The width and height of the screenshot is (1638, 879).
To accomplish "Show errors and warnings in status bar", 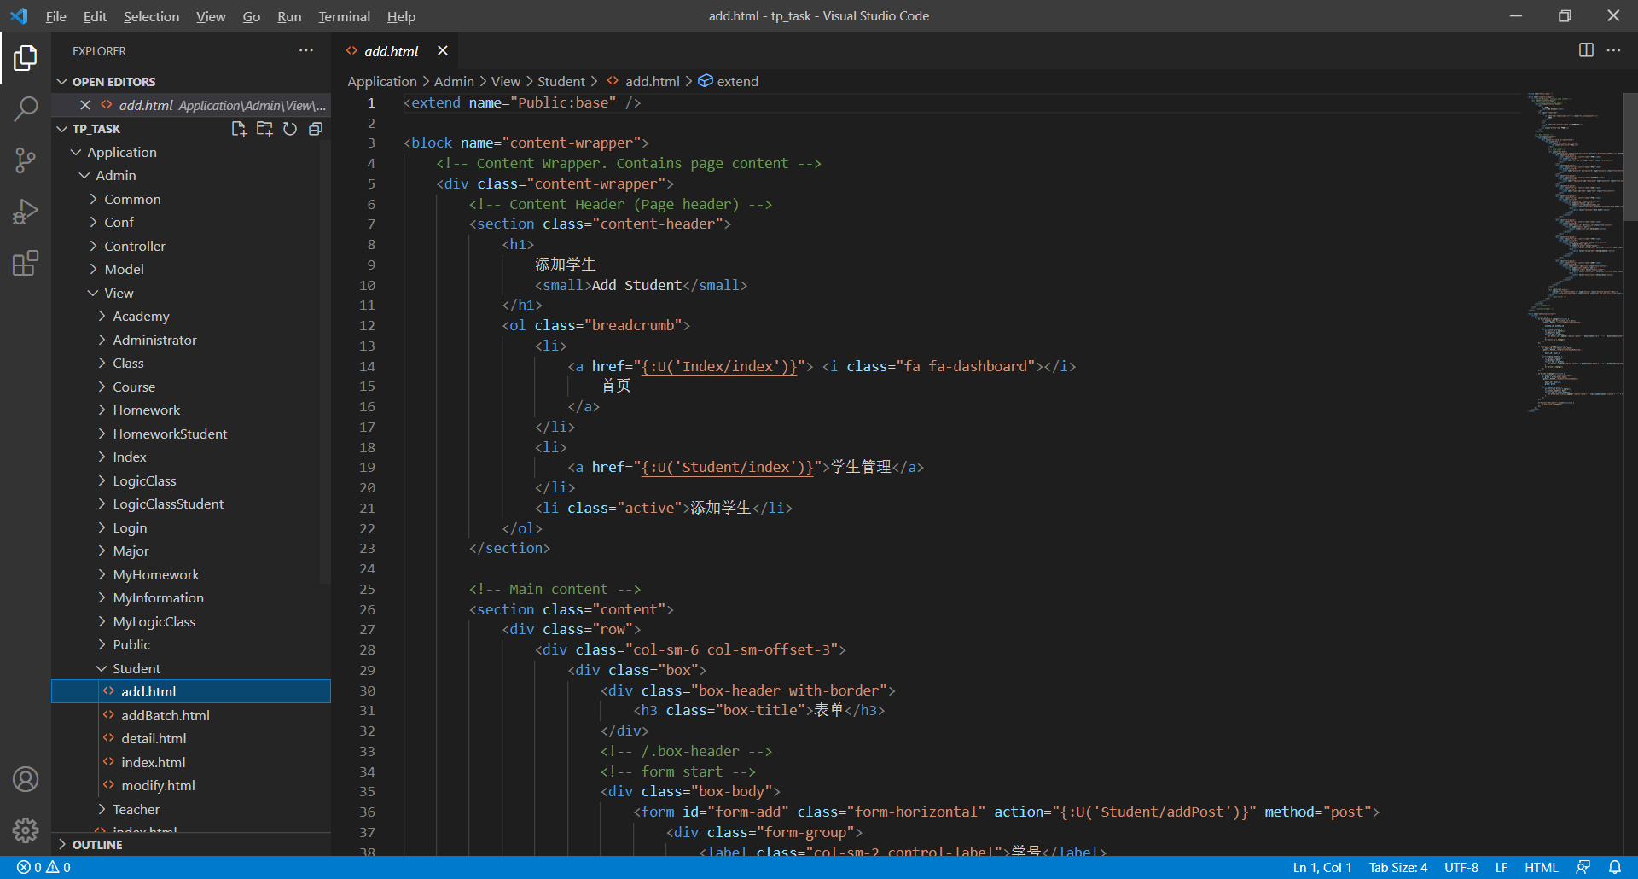I will [x=44, y=867].
